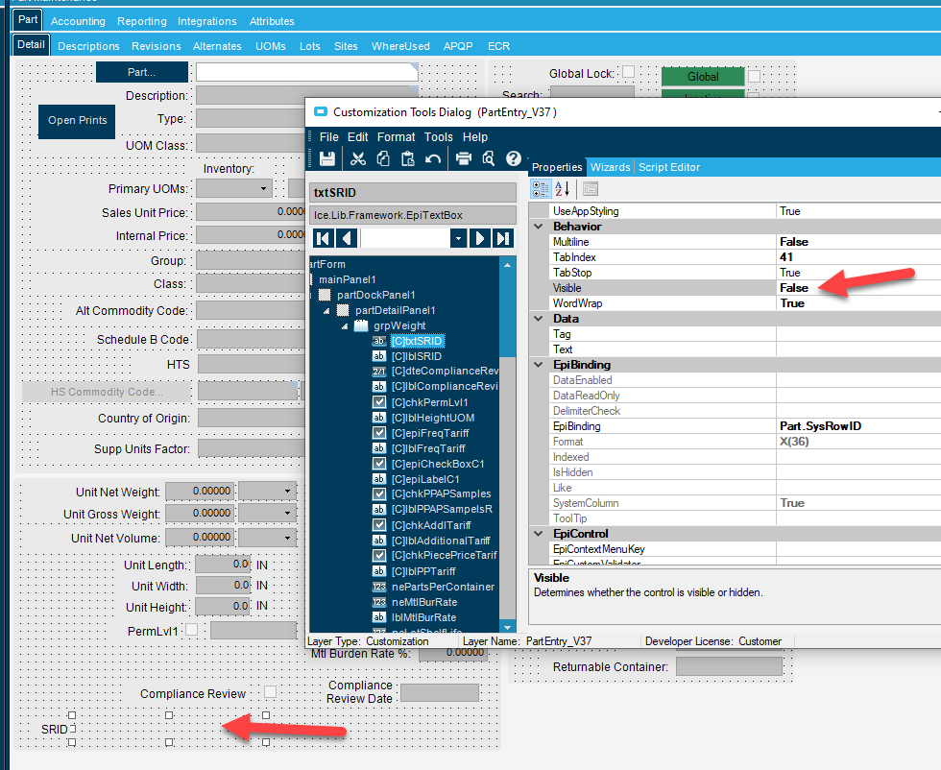Go to first record navigation button
Viewport: 941px width, 770px height.
[x=323, y=238]
